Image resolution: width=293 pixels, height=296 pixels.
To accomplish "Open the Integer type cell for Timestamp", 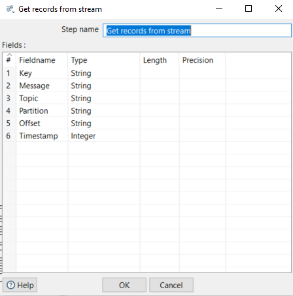I will click(104, 136).
